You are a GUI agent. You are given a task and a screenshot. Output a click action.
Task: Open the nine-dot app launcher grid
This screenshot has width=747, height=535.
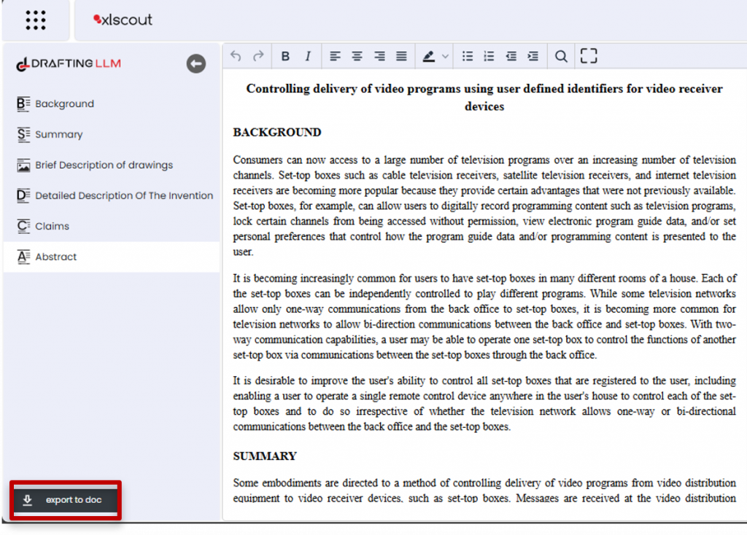(36, 20)
